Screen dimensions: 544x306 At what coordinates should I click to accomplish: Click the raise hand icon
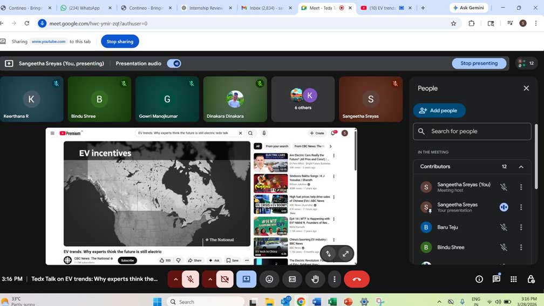point(315,279)
